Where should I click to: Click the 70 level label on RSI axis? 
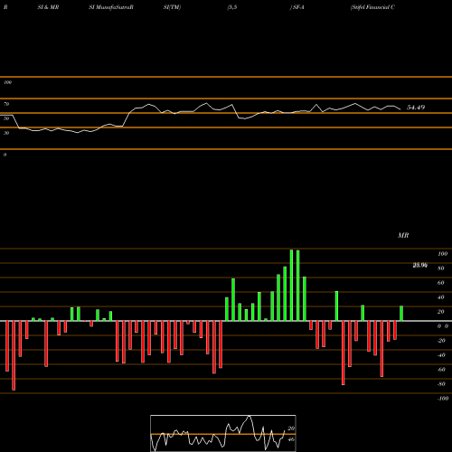tap(6, 104)
